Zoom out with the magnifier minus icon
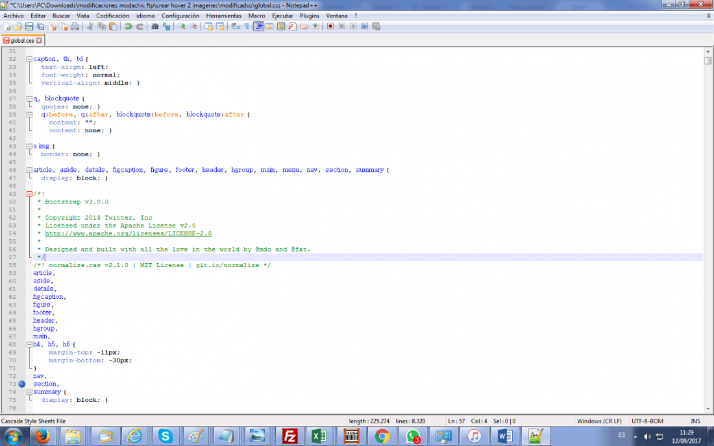The height and width of the screenshot is (446, 714). 193,27
